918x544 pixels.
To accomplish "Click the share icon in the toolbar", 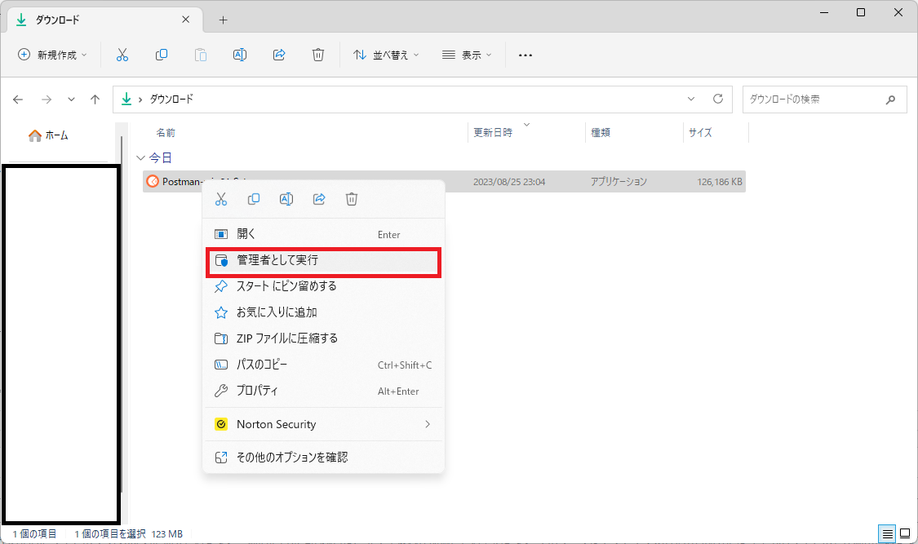I will (x=279, y=55).
